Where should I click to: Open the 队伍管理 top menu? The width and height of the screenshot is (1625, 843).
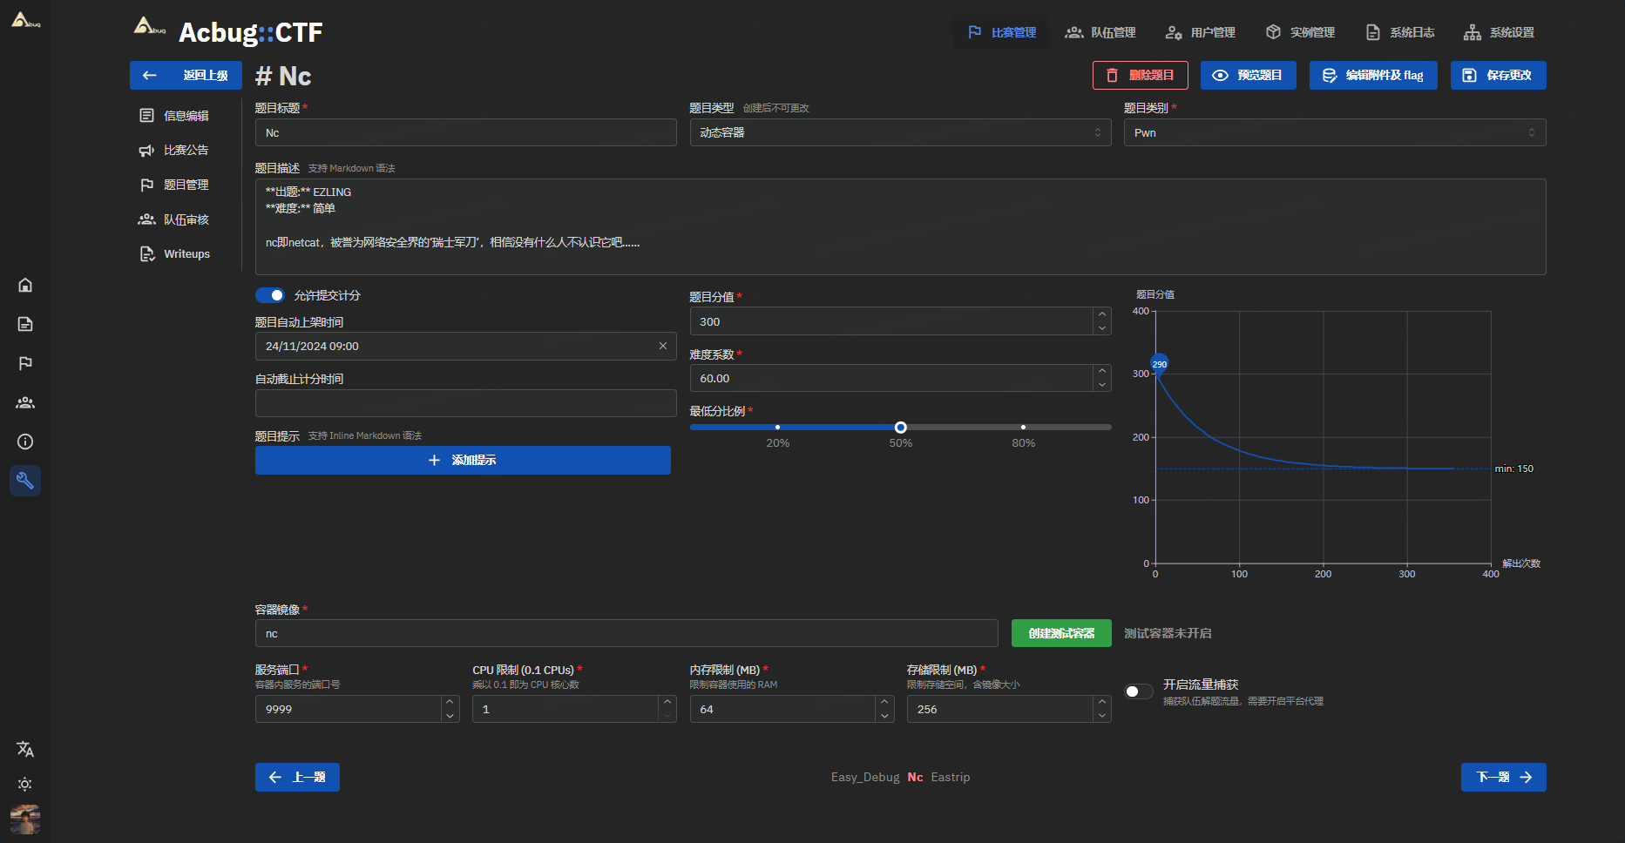(x=1100, y=32)
